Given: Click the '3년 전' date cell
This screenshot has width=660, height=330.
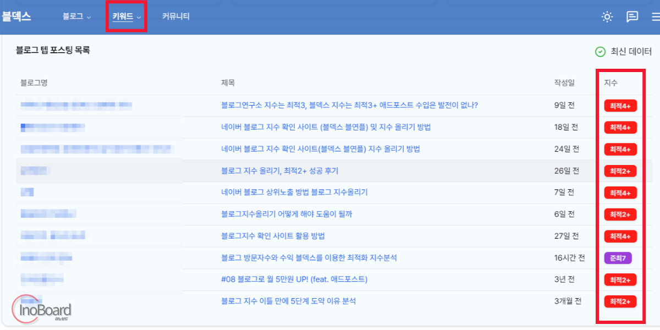Looking at the screenshot, I should (564, 279).
